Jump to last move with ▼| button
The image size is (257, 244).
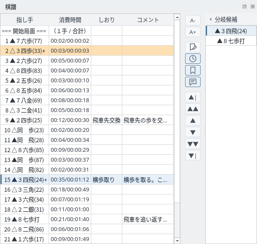tap(193, 156)
